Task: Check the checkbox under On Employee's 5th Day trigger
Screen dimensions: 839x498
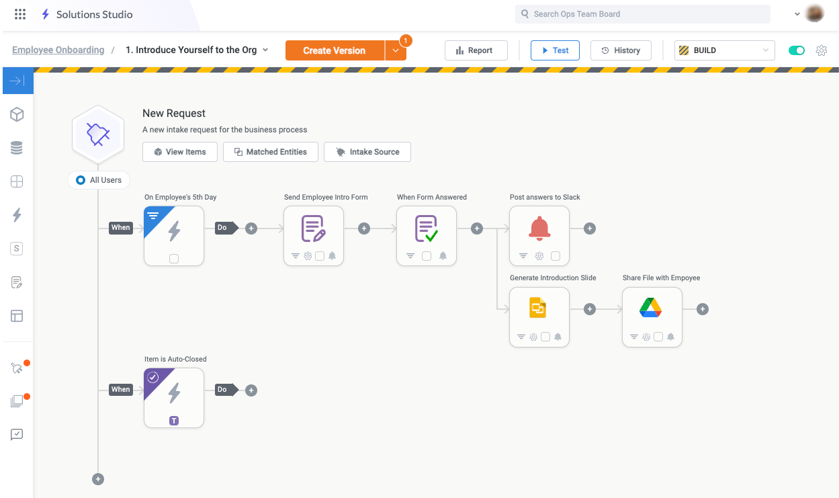Action: (173, 257)
